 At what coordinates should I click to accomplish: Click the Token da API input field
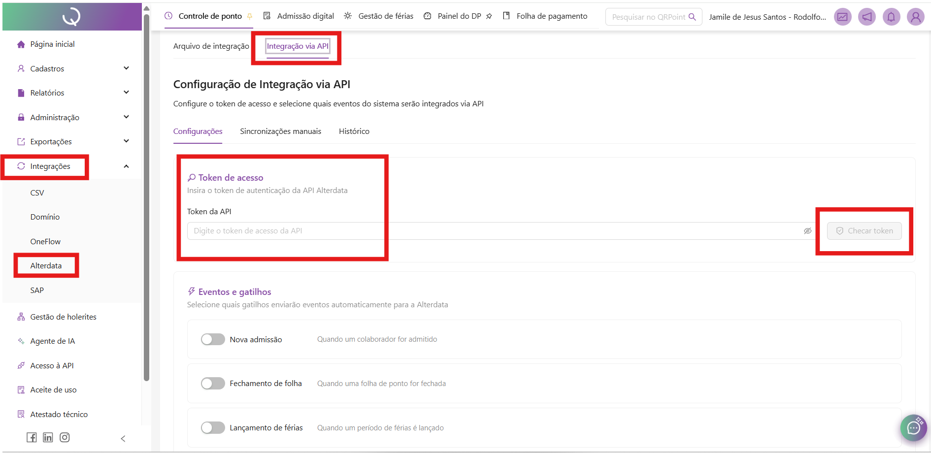[x=493, y=231]
